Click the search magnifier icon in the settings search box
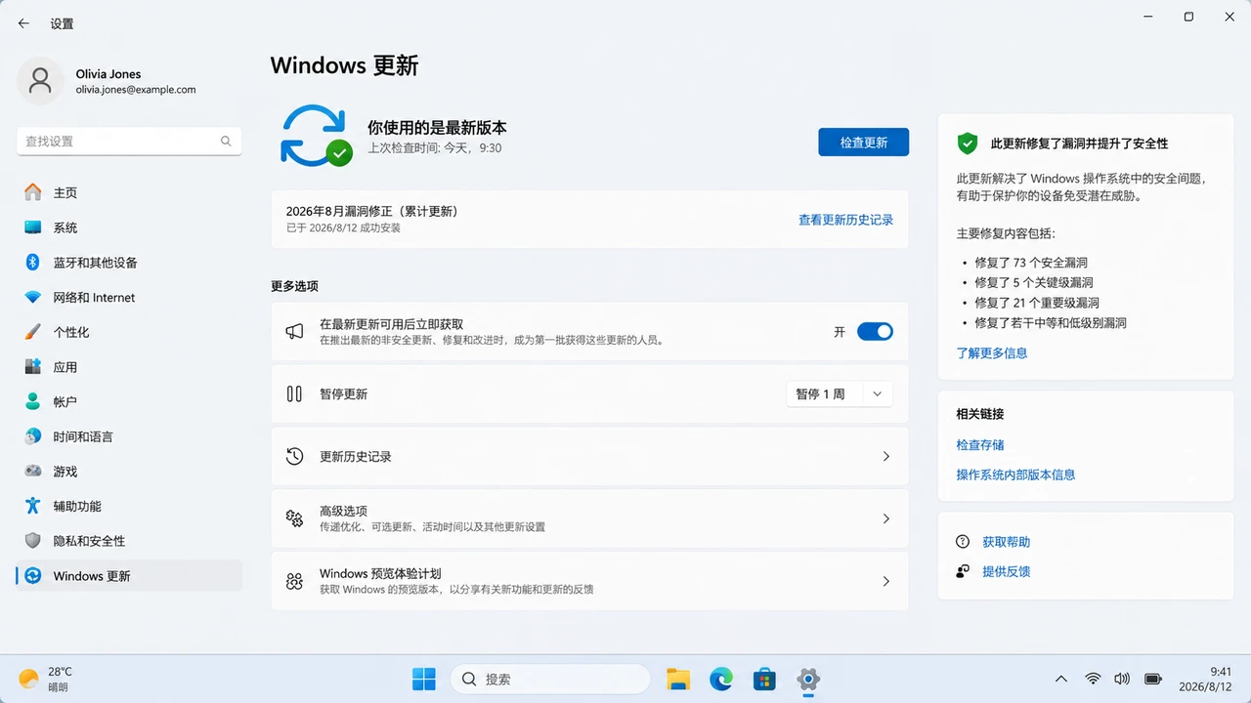This screenshot has width=1251, height=703. coord(226,142)
